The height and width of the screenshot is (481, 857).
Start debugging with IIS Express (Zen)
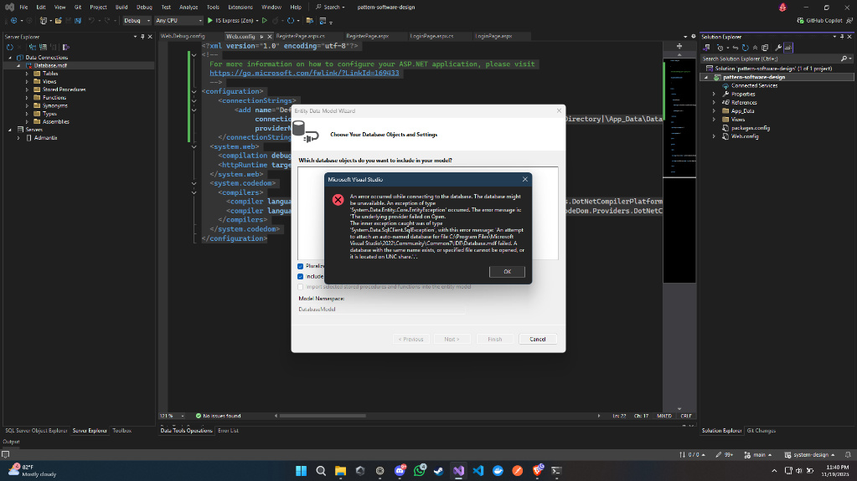233,20
